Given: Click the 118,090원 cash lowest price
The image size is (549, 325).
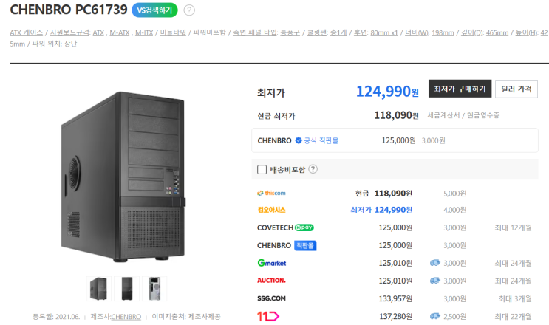Looking at the screenshot, I should (396, 115).
